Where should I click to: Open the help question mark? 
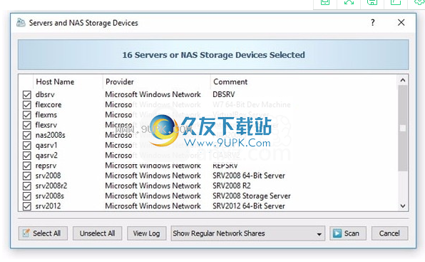(373, 23)
